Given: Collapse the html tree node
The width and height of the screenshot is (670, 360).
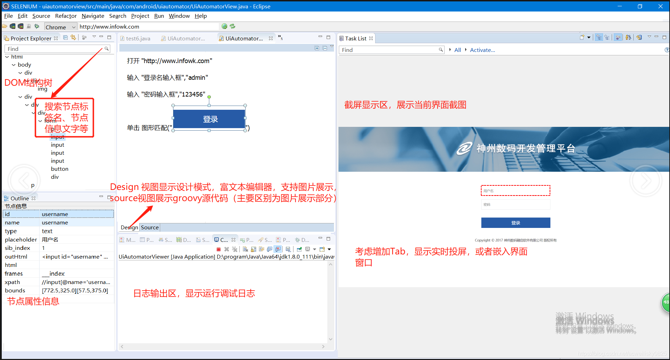Looking at the screenshot, I should (x=7, y=57).
